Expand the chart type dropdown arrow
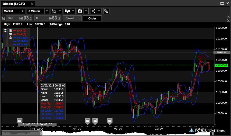The height and width of the screenshot is (136, 231). tap(73, 11)
